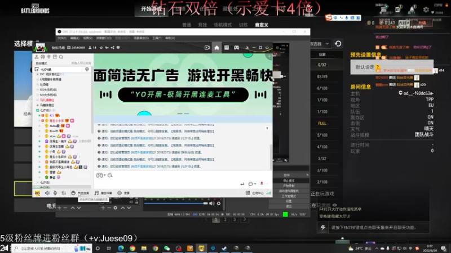This screenshot has height=253, width=451.
Task: Open the chat gamepad dropdown in message box
Action: click(x=101, y=175)
